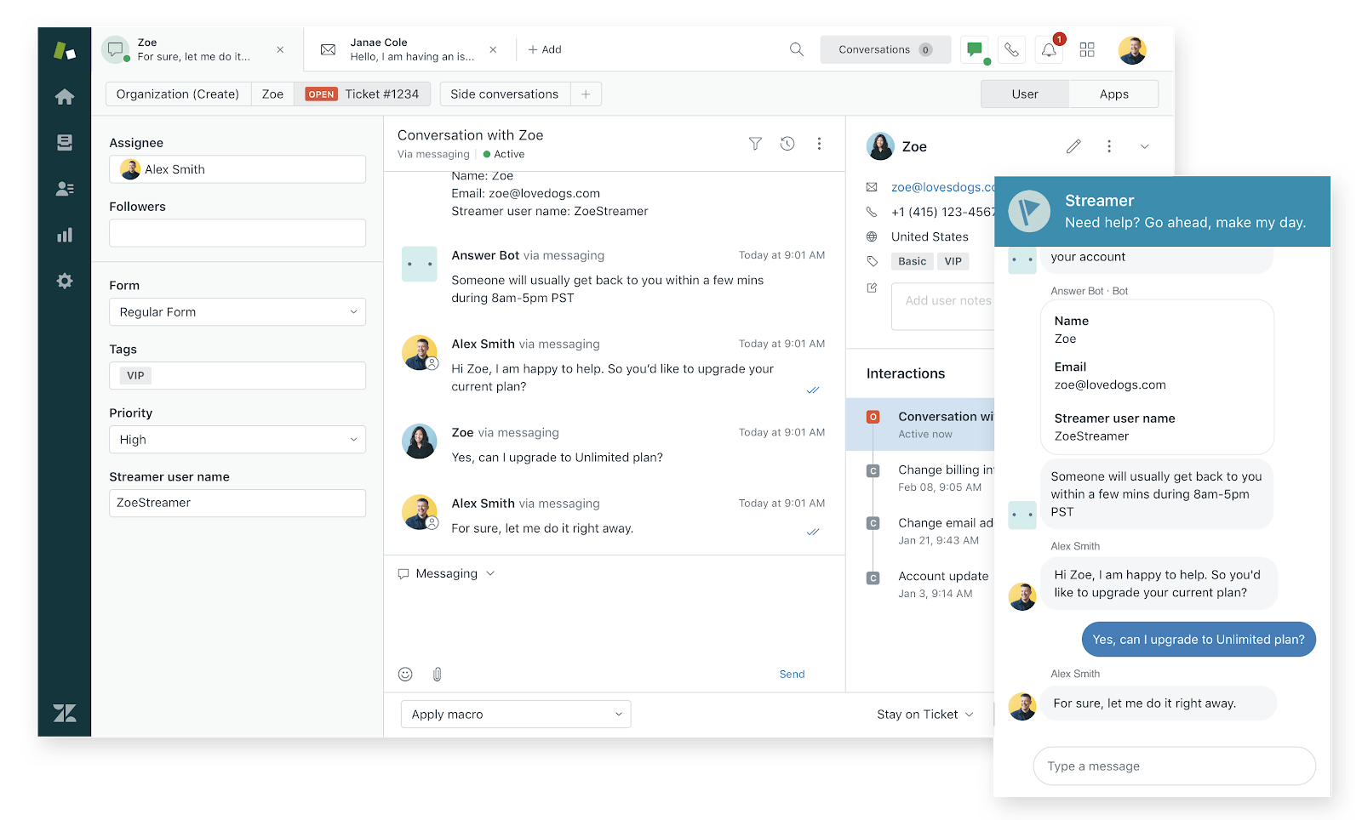Image resolution: width=1362 pixels, height=820 pixels.
Task: Open the notifications bell showing 1 alert
Action: click(x=1049, y=49)
